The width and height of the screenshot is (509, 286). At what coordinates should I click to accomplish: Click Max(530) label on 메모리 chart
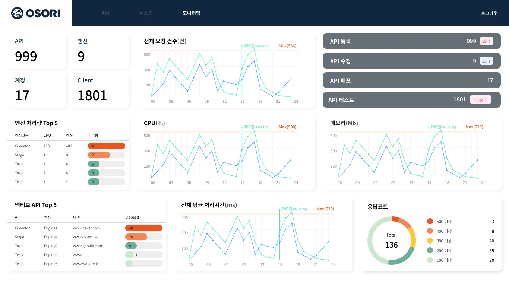click(474, 127)
